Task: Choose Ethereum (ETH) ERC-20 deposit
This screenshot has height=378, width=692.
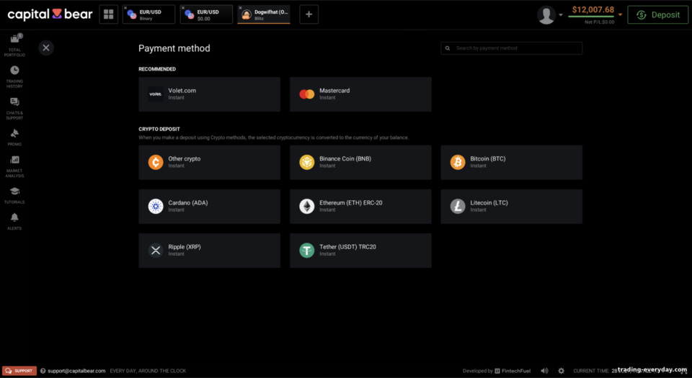Action: [360, 207]
